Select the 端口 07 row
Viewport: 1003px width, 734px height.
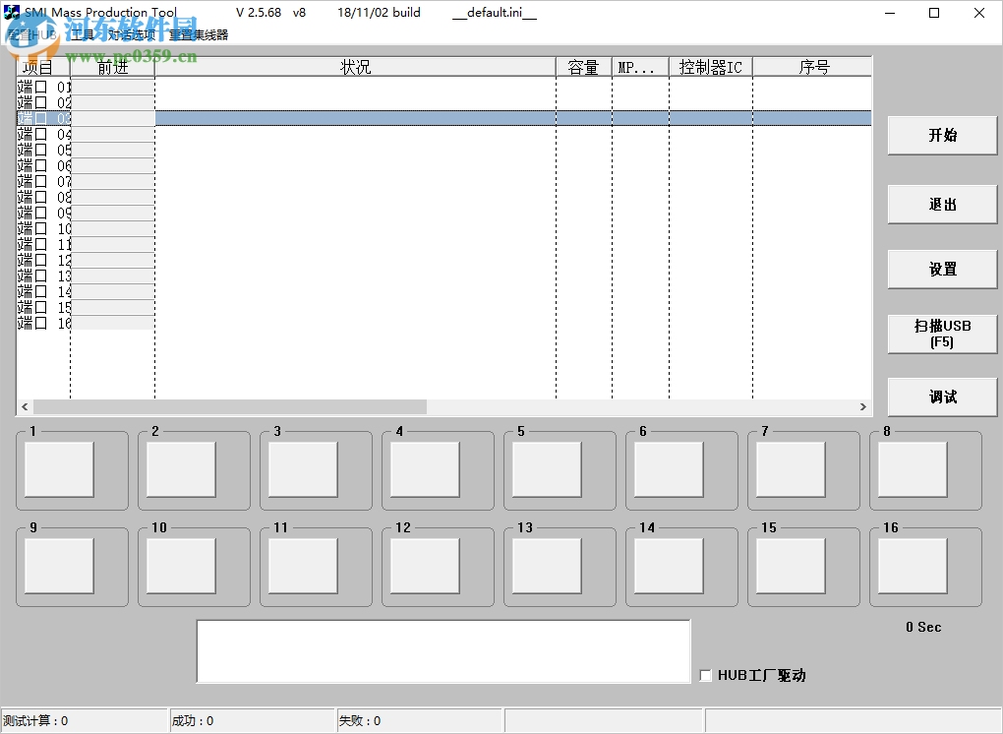pos(443,181)
